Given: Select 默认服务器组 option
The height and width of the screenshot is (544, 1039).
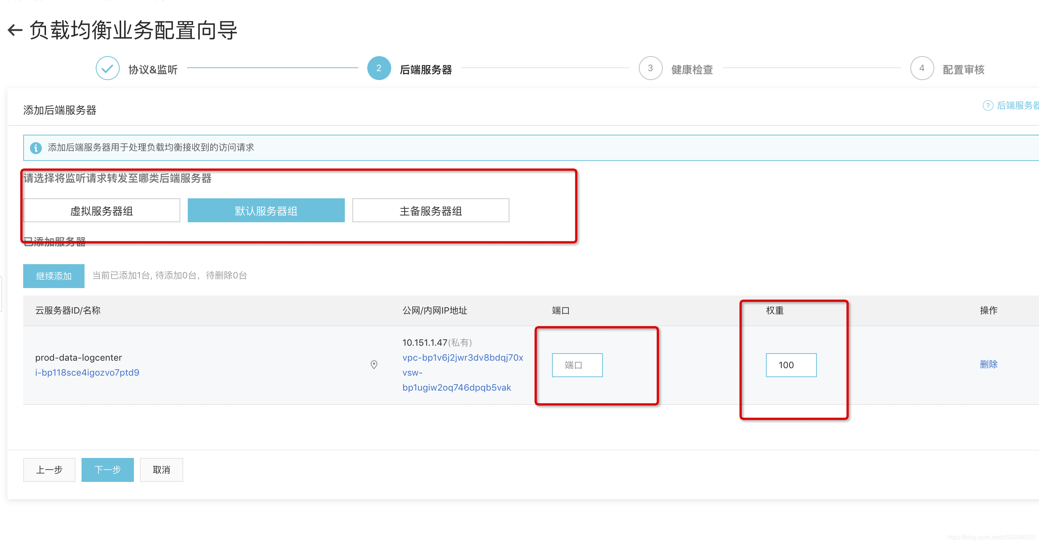Looking at the screenshot, I should (266, 210).
